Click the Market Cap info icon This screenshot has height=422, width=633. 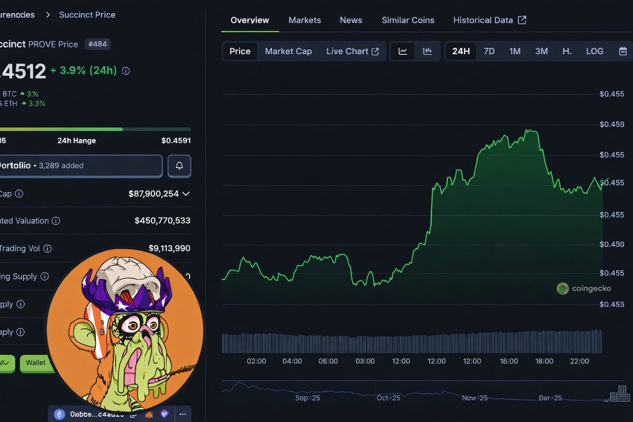pos(19,194)
